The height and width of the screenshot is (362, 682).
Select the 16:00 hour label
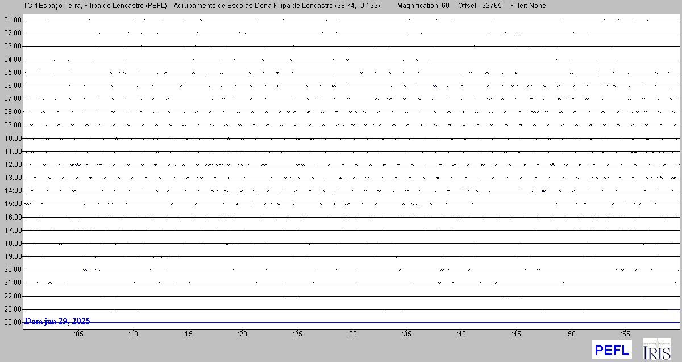coord(13,217)
